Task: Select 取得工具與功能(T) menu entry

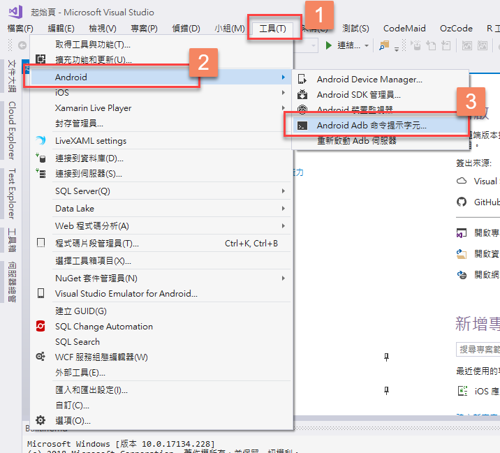Action: 162,44
